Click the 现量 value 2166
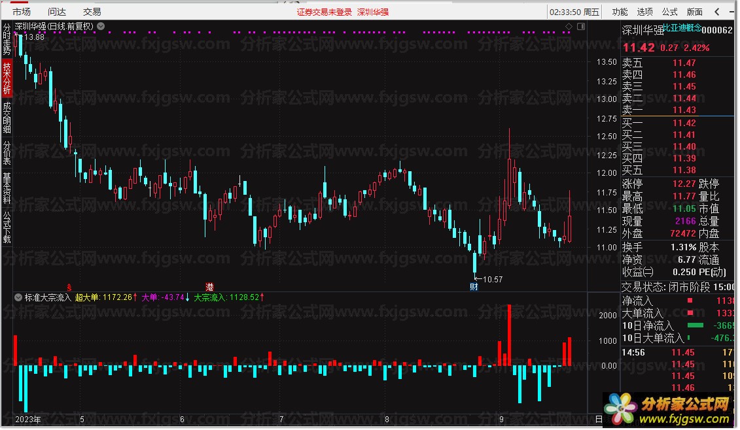The width and height of the screenshot is (740, 430). pos(686,221)
